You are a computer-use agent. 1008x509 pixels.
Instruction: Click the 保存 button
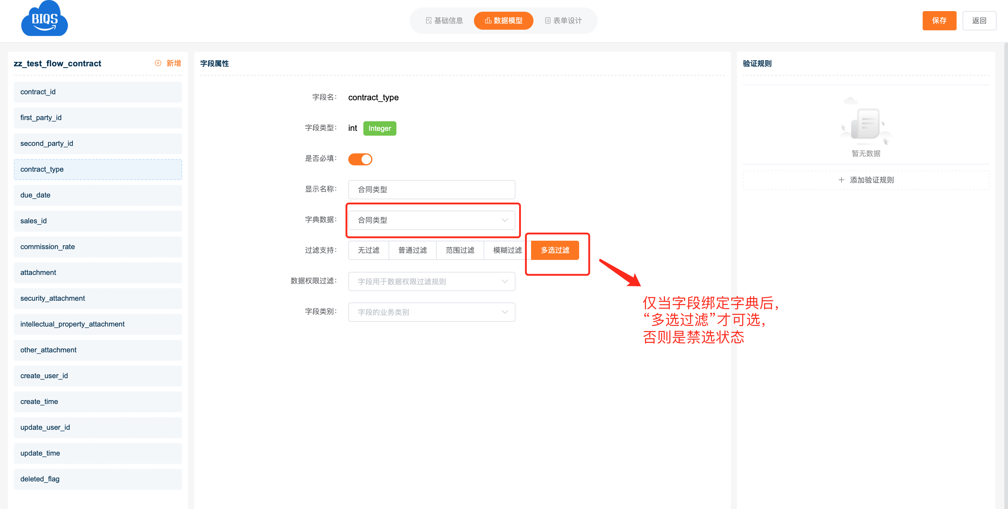point(939,21)
